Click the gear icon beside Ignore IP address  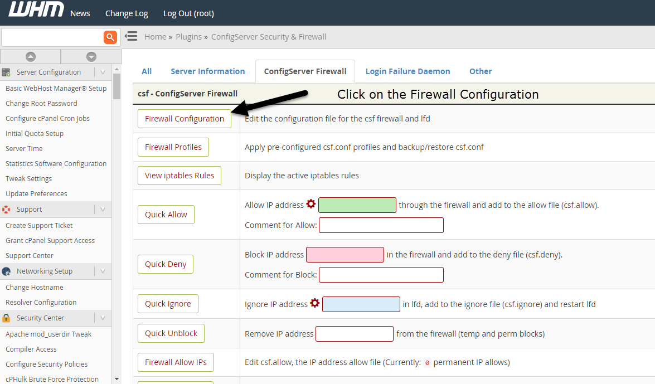pos(315,303)
